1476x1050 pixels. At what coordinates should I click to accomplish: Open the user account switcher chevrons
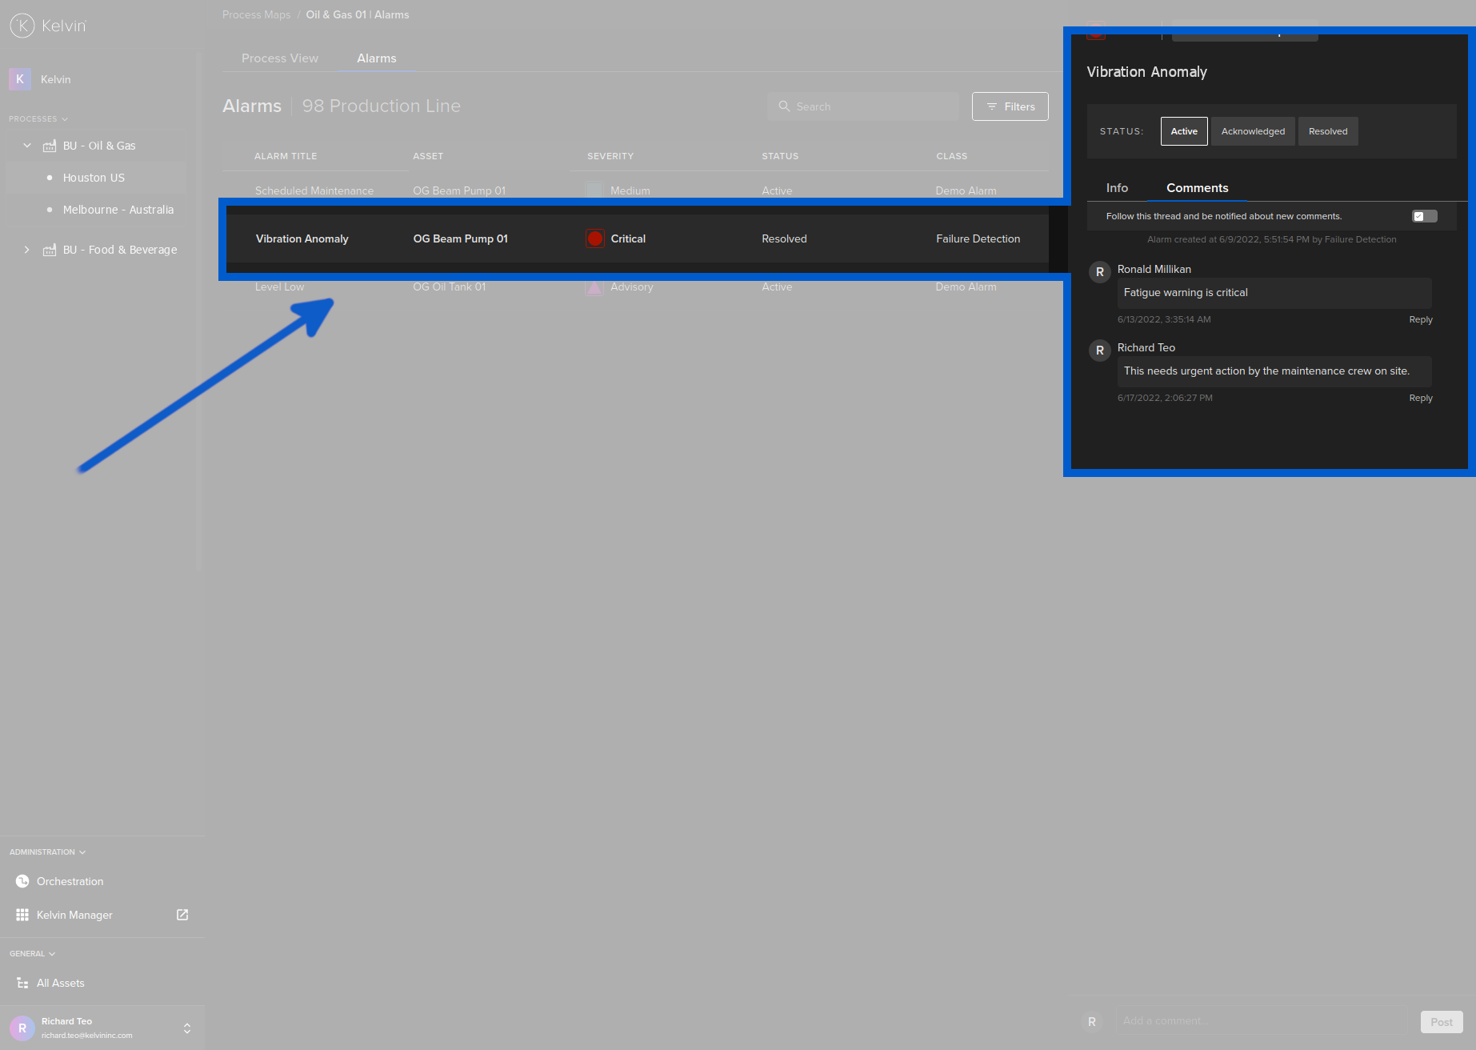187,1028
